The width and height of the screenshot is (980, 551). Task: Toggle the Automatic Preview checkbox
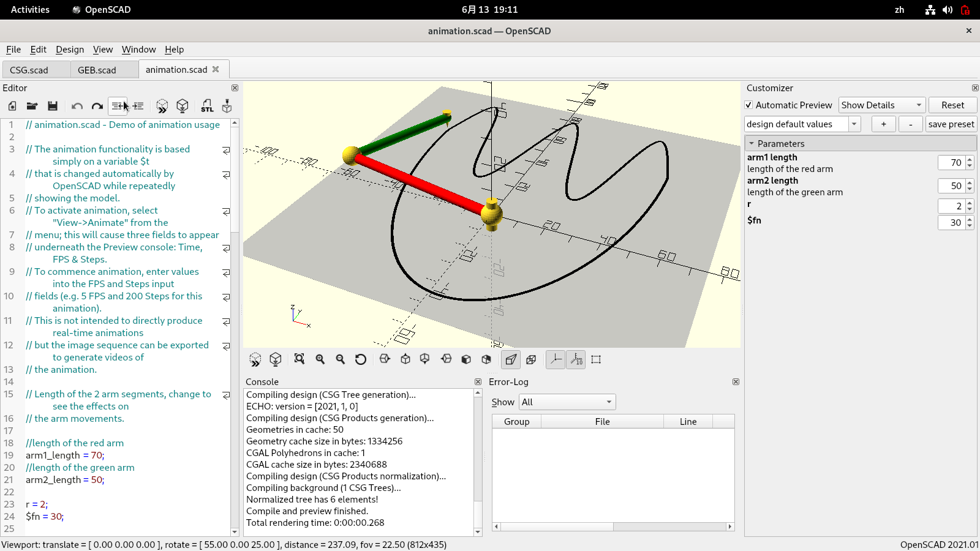(748, 105)
